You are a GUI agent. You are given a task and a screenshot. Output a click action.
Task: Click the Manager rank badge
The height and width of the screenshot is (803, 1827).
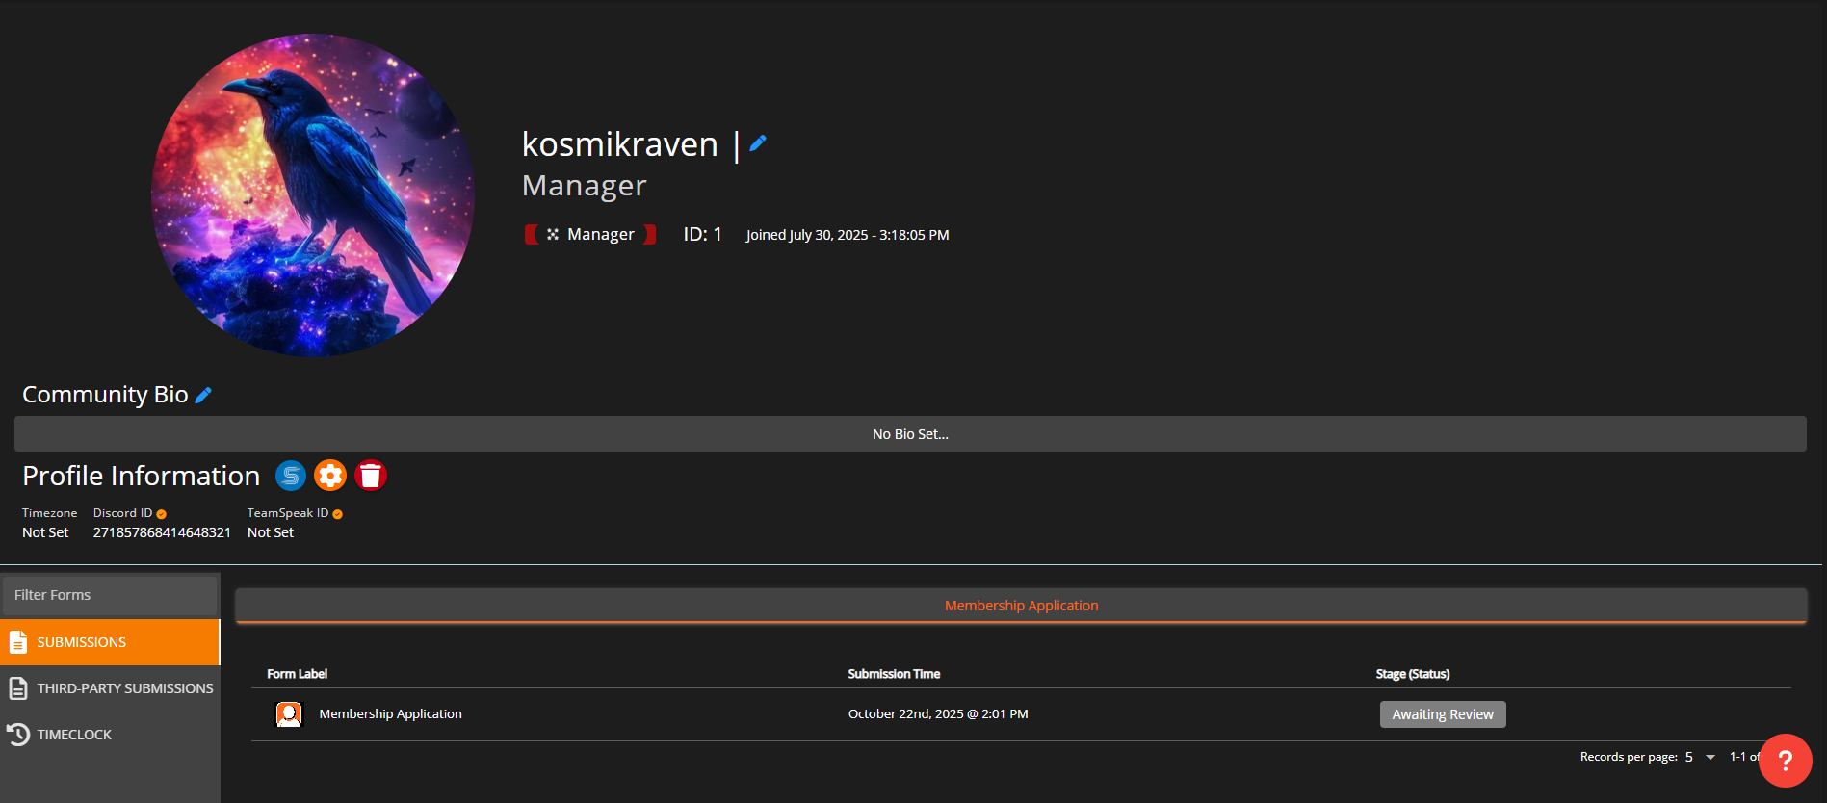pos(590,235)
